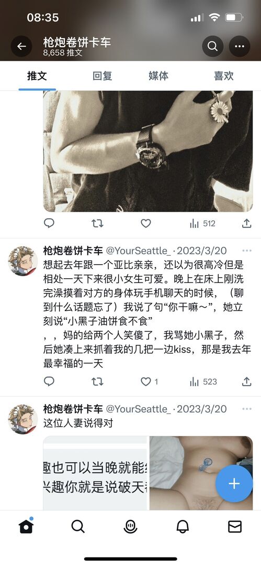Compose a new tweet with plus button
Viewport: 261px width, 566px height.
tap(234, 484)
